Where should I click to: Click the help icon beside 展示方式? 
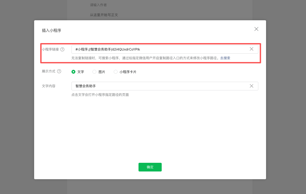[59, 71]
